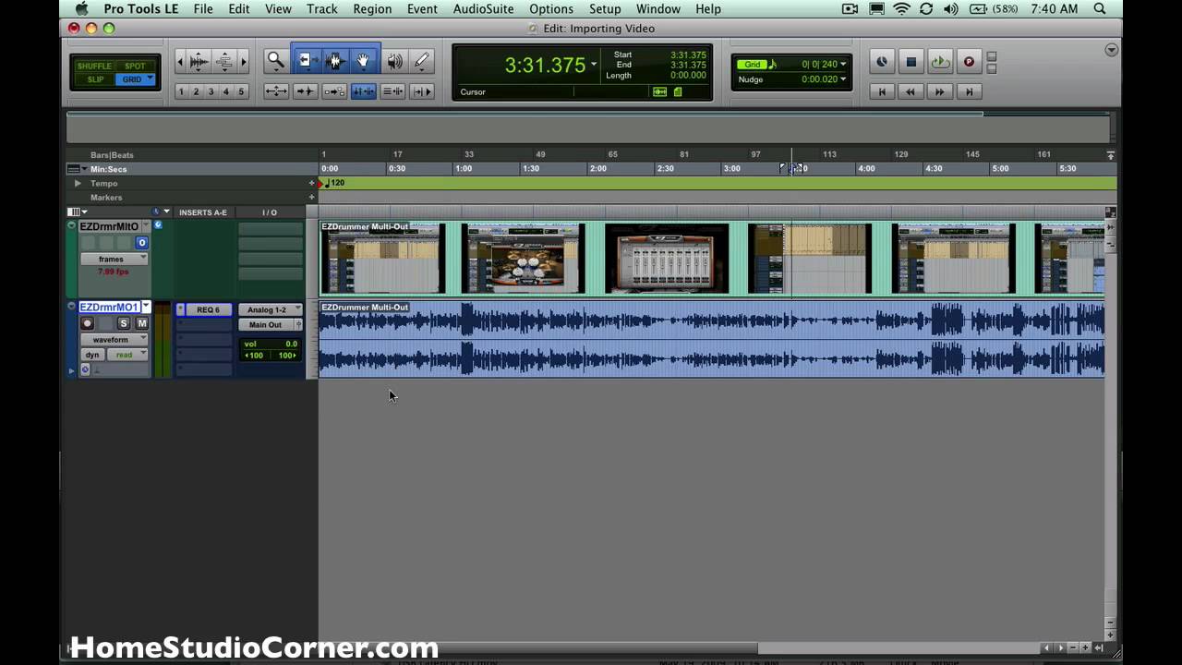The height and width of the screenshot is (665, 1182).
Task: Open Edit window view selector
Action: 77,212
